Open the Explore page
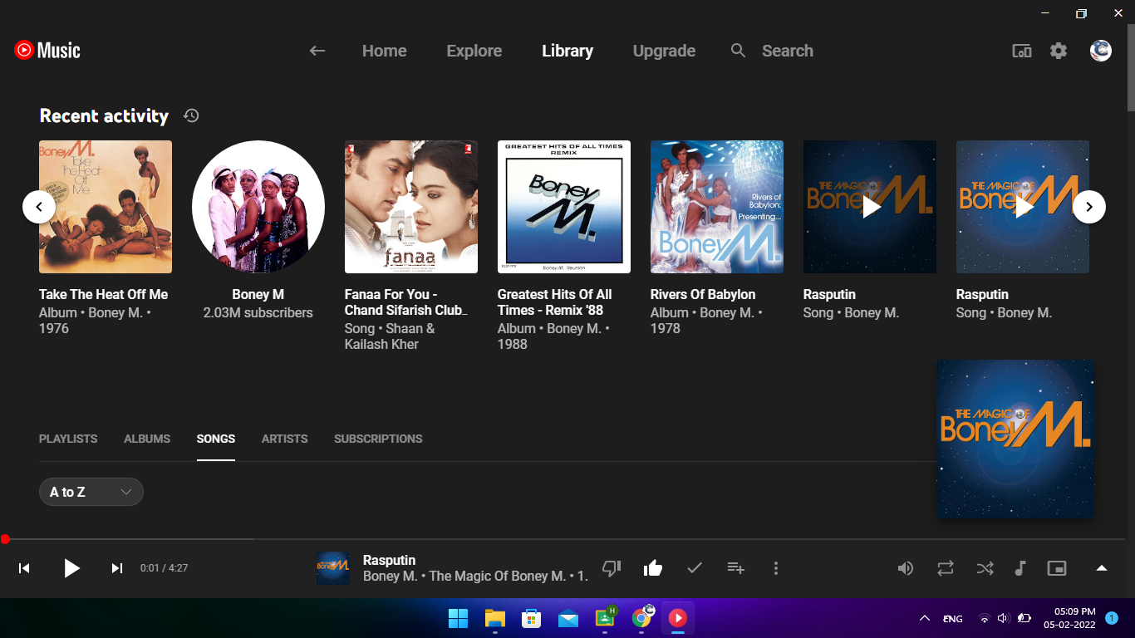Image resolution: width=1135 pixels, height=638 pixels. tap(474, 51)
